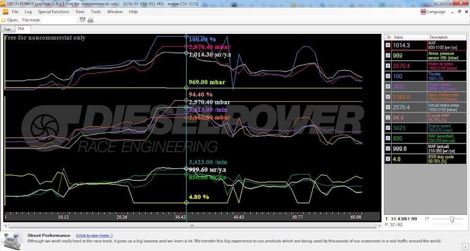Adjust the zoom slider thumb next to 17

pyautogui.click(x=452, y=220)
